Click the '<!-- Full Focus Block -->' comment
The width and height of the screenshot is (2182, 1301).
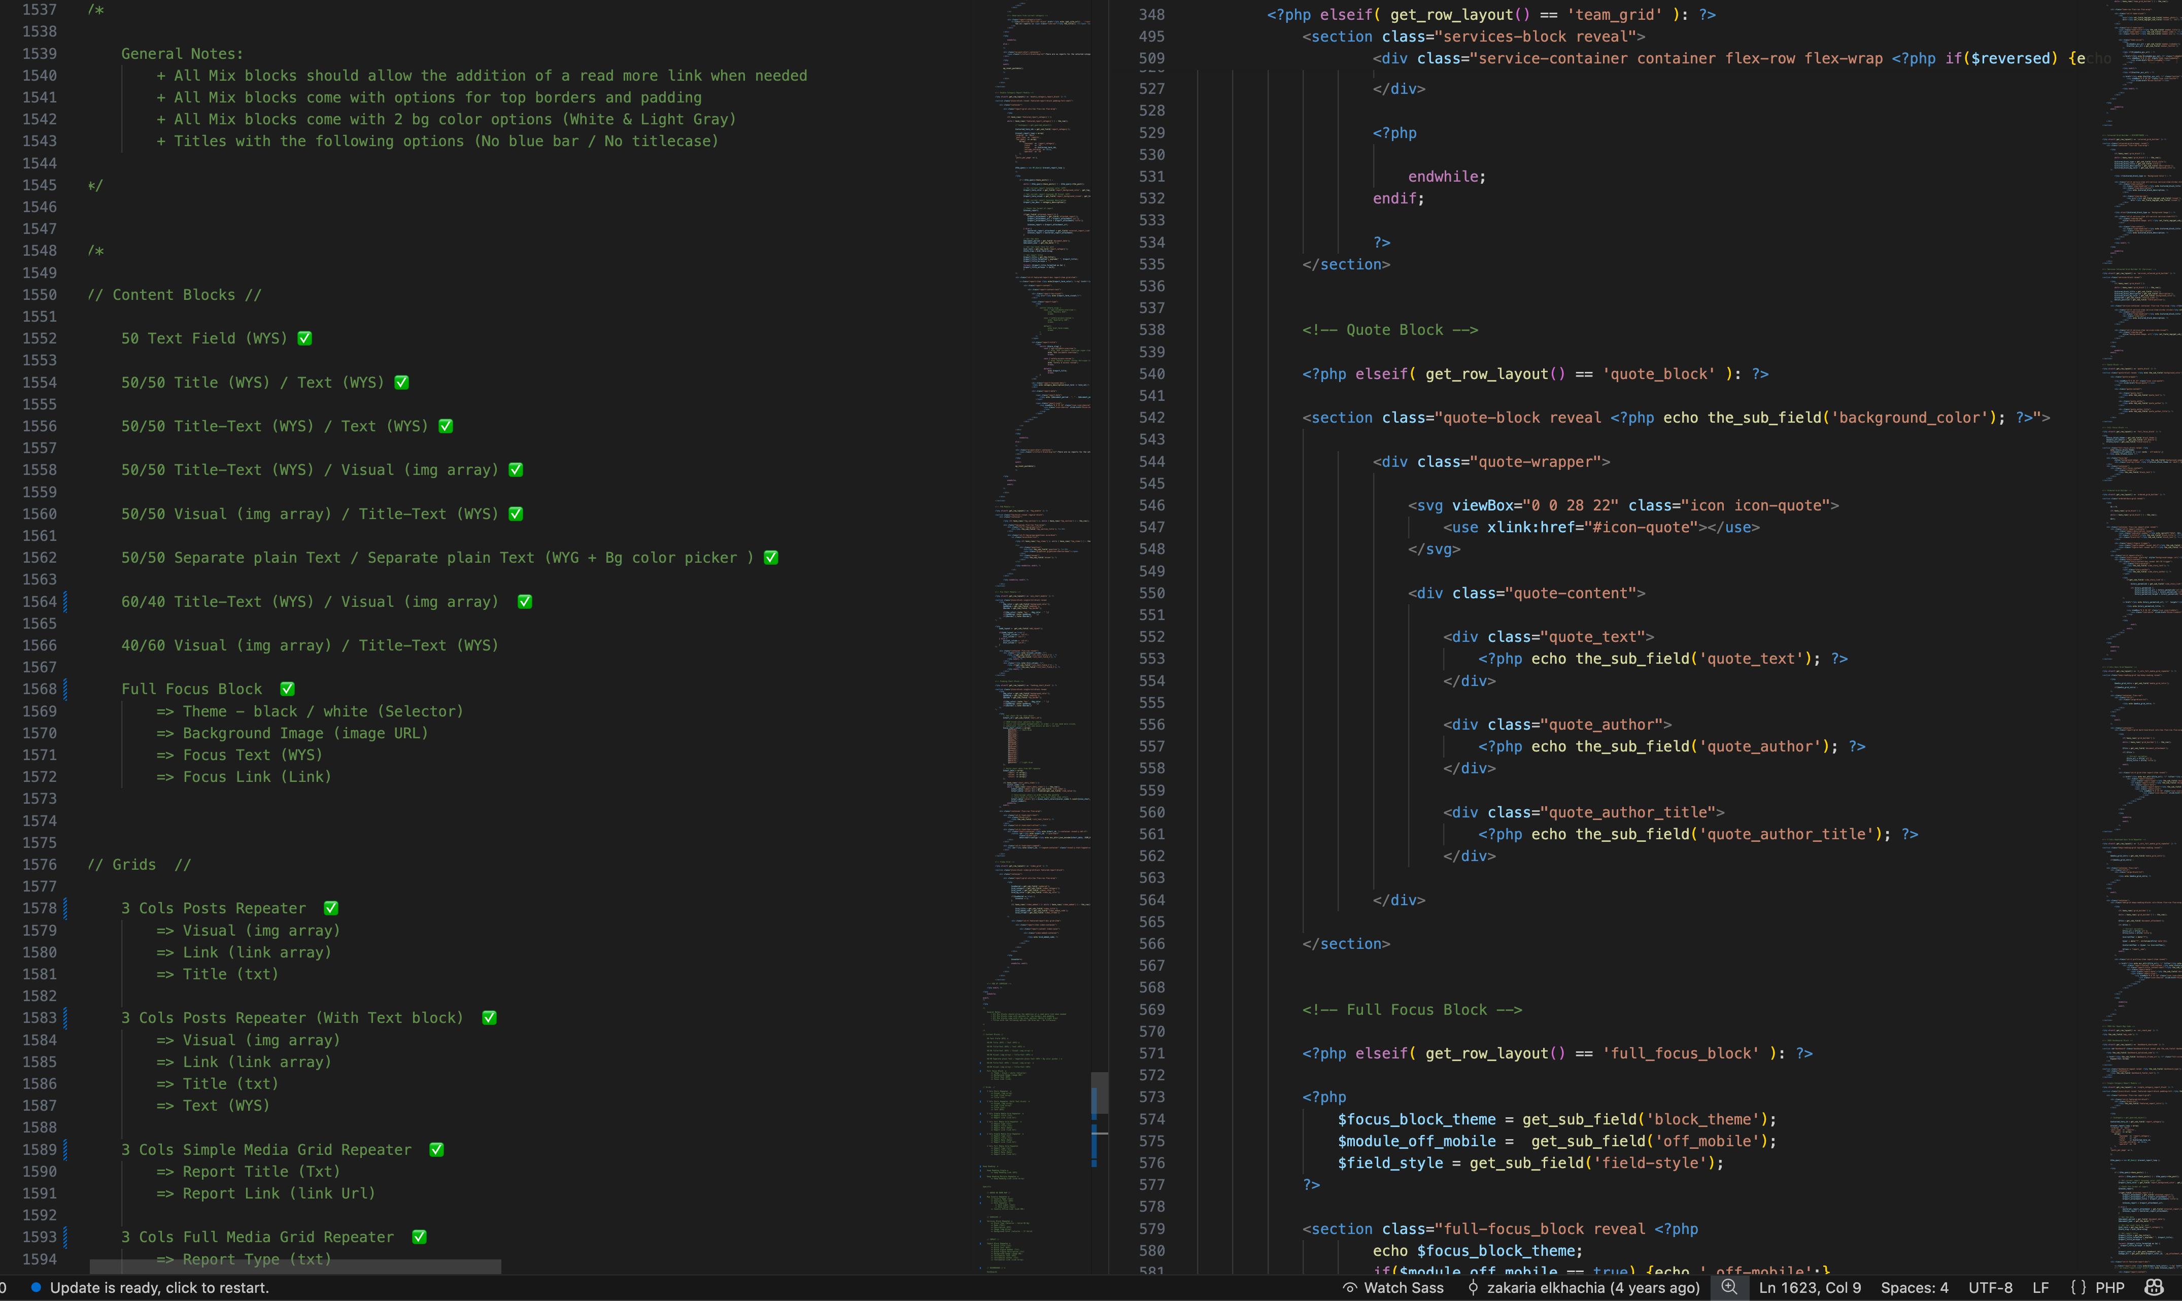pyautogui.click(x=1411, y=1010)
